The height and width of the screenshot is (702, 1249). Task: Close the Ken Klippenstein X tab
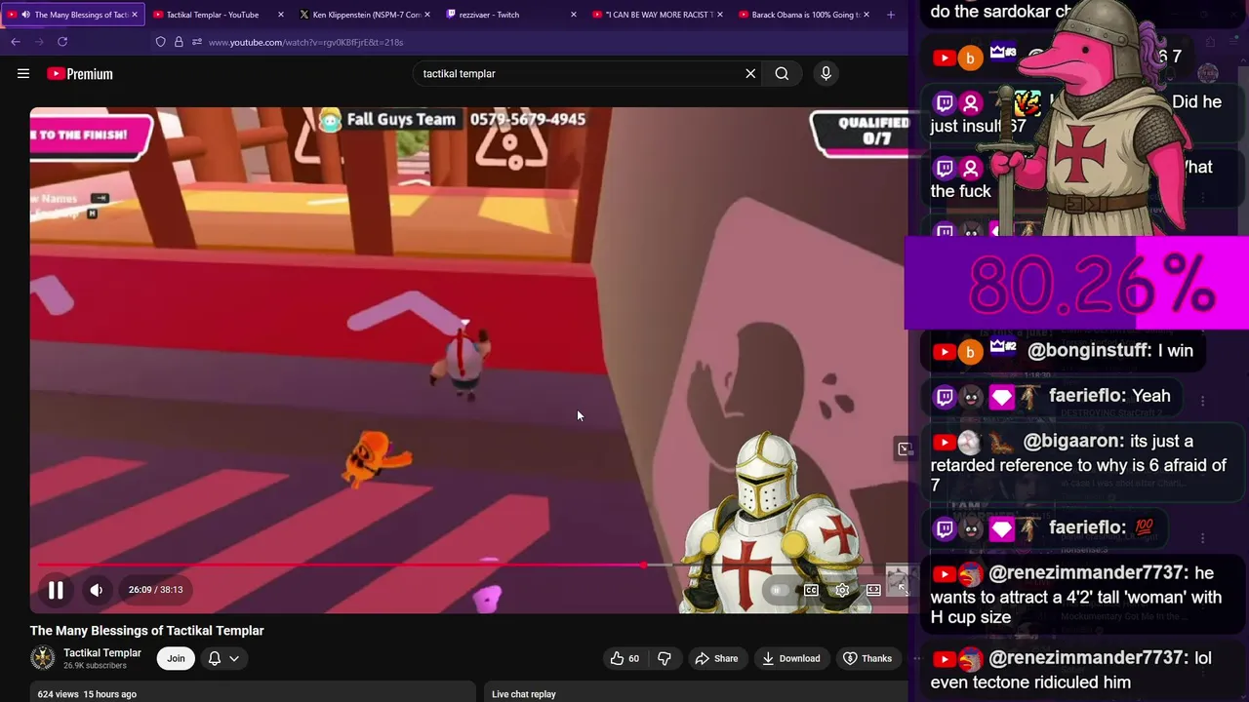(x=426, y=15)
